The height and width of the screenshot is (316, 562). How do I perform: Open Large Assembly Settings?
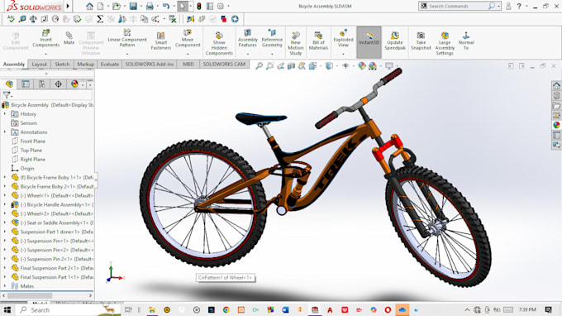445,43
